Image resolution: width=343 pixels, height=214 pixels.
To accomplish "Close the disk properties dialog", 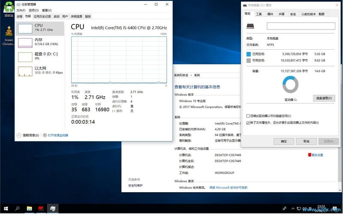I will [337, 5].
